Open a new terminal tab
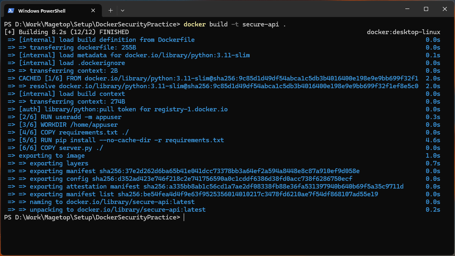 [110, 10]
